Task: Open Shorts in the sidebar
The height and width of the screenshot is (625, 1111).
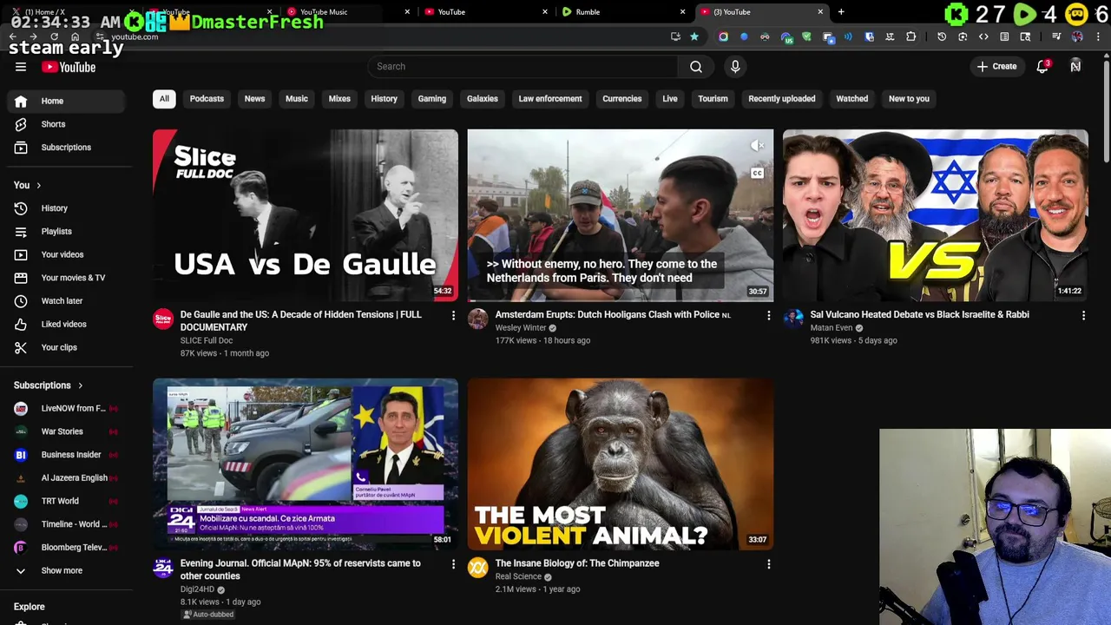Action: [66, 124]
